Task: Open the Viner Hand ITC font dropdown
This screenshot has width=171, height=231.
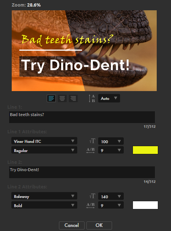Action: (x=44, y=141)
